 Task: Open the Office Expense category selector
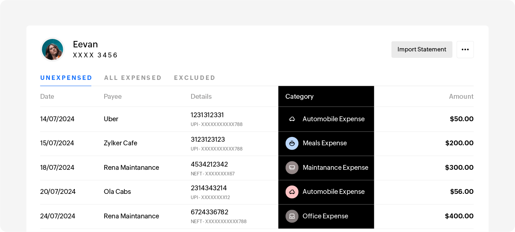(325, 216)
